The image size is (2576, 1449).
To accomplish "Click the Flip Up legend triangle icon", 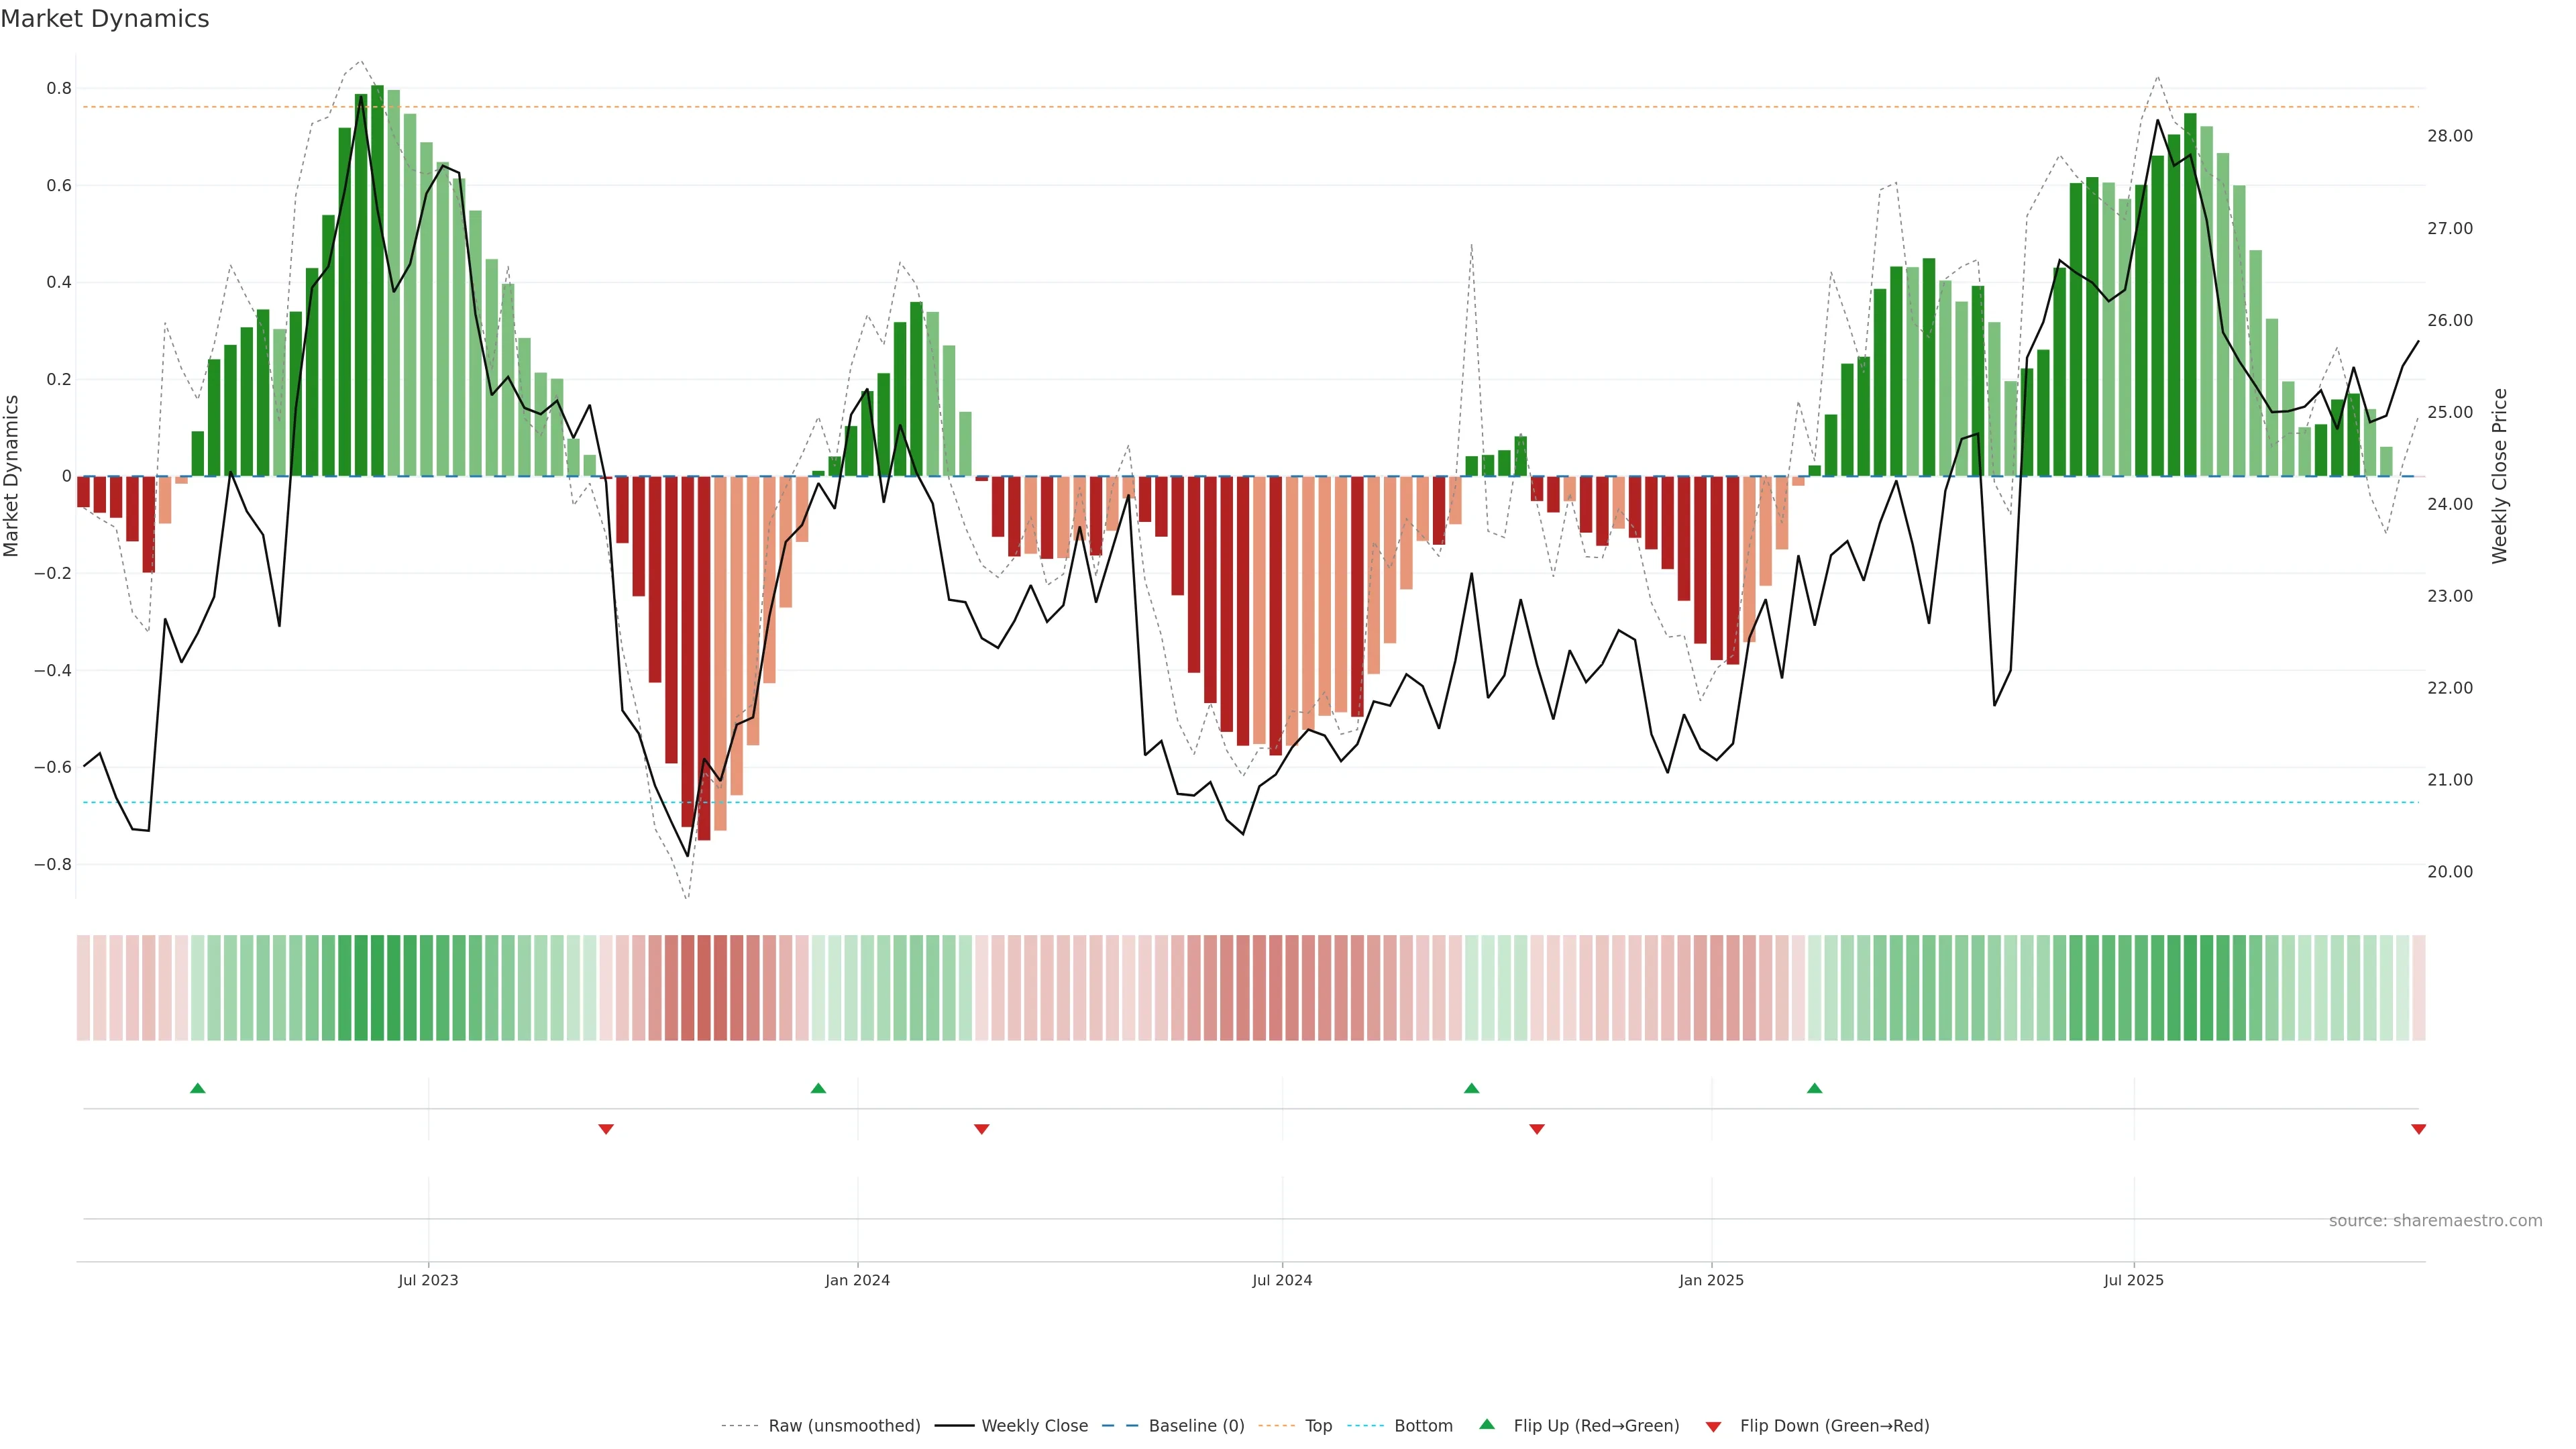I will pyautogui.click(x=1487, y=1424).
